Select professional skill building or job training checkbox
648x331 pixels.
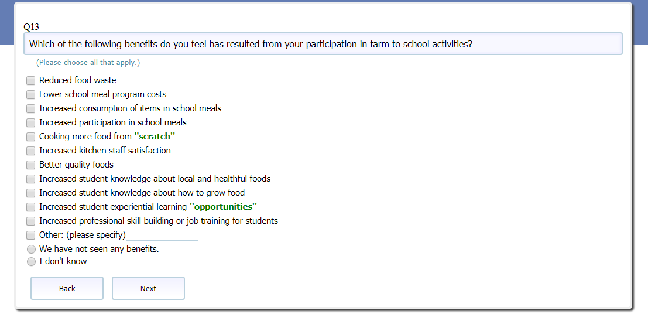coord(31,221)
